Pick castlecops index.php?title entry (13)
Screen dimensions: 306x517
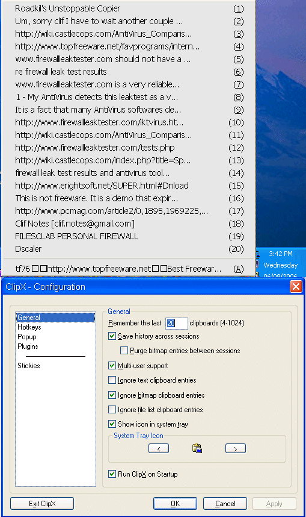click(x=129, y=160)
